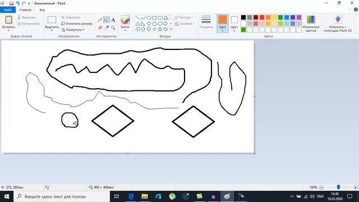Choose the up arrow shape
Viewport: 359px width, 202px height.
[x=143, y=29]
